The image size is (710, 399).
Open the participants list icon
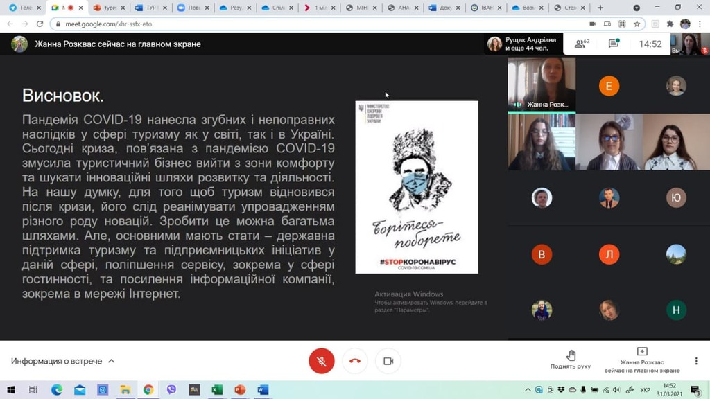coord(581,44)
